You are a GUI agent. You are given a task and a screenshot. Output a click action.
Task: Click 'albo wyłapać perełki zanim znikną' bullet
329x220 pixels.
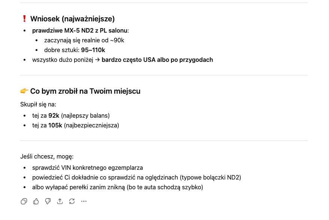118,187
